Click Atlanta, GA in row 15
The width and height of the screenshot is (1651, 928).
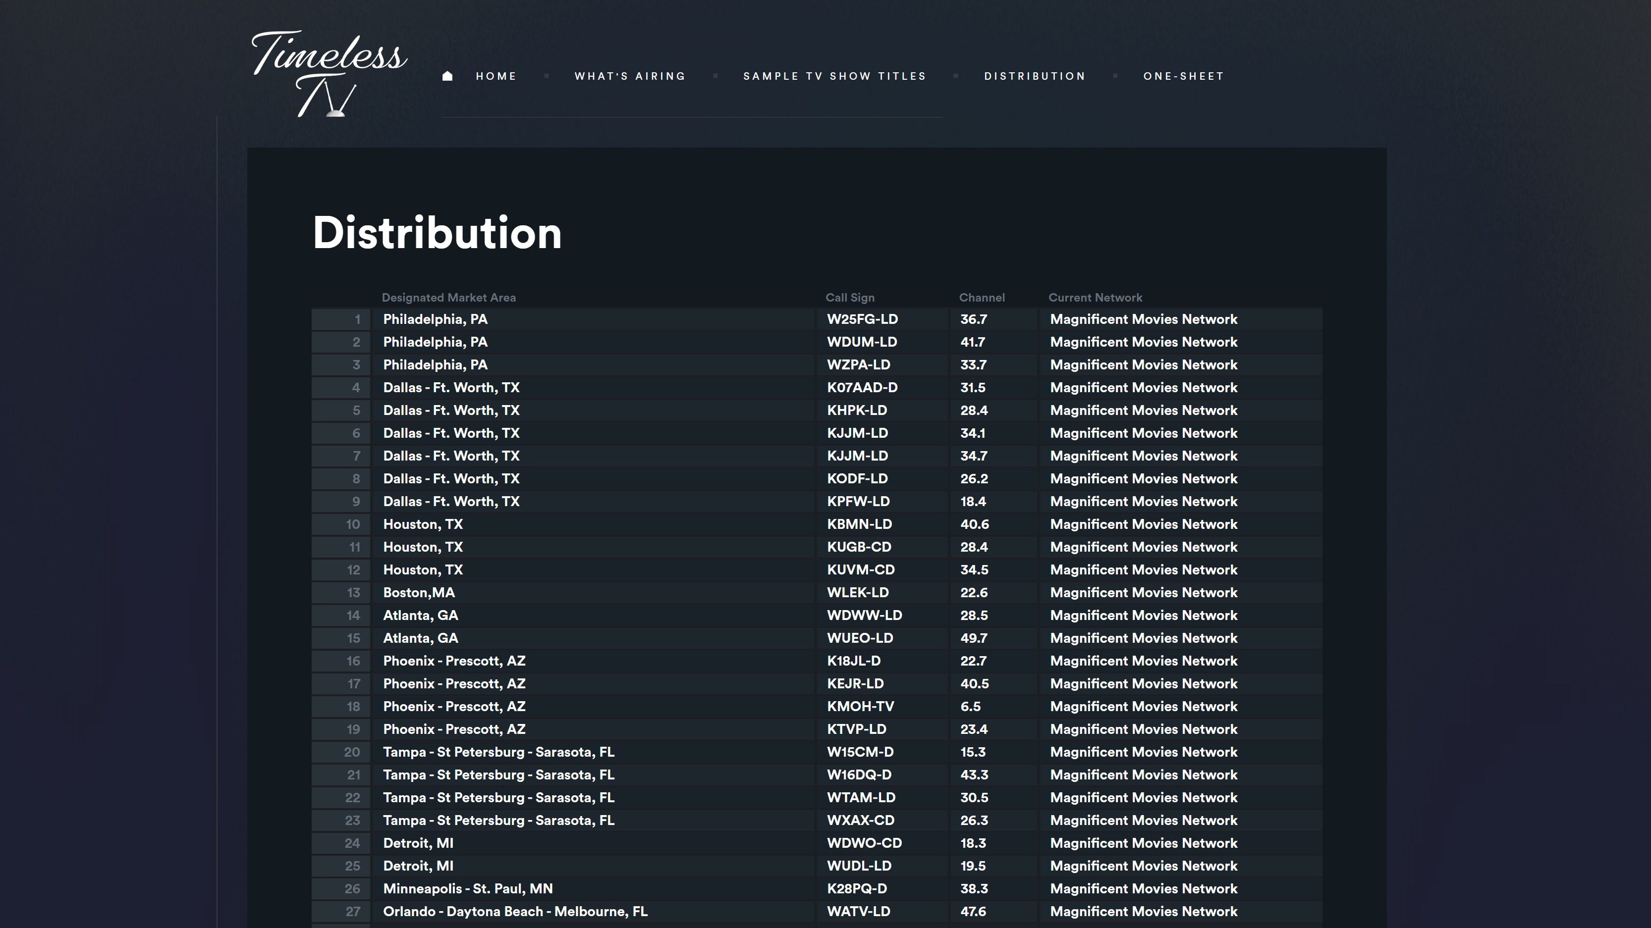pos(421,638)
